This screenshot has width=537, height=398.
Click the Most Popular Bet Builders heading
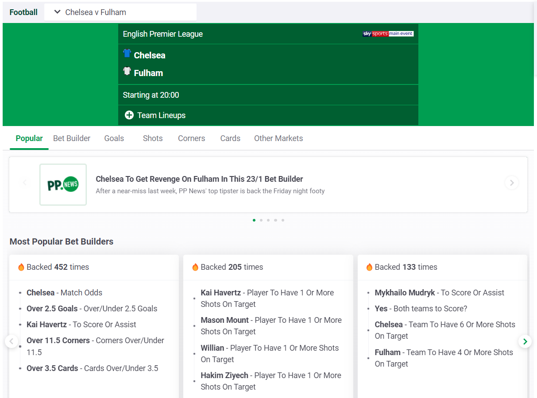62,241
